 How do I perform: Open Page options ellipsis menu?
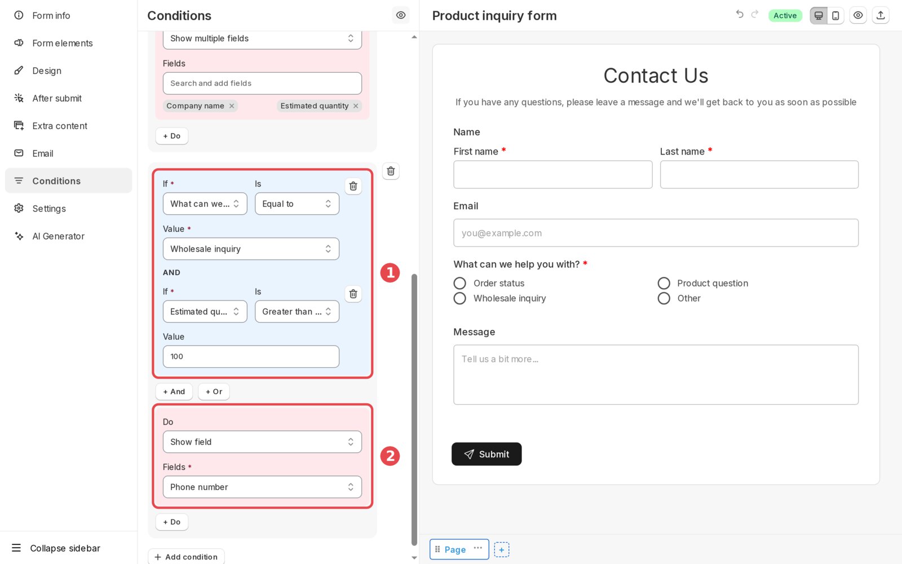[x=478, y=548]
